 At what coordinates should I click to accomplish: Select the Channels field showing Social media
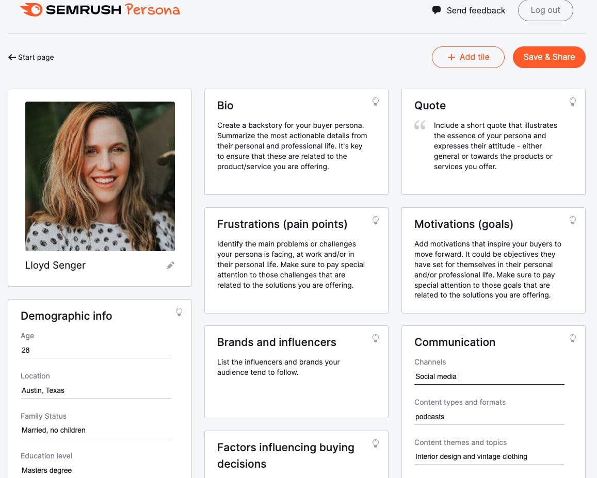tap(489, 376)
